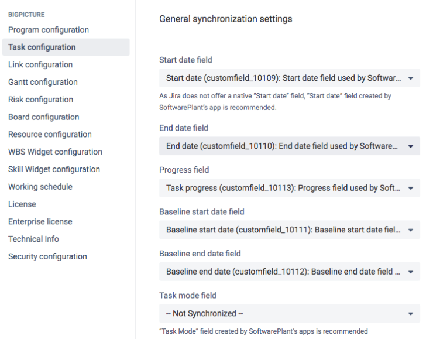Open Enterprise license settings
This screenshot has width=433, height=339.
tap(40, 221)
